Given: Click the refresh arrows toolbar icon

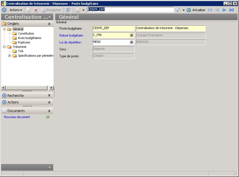Looking at the screenshot, I should click(x=68, y=10).
